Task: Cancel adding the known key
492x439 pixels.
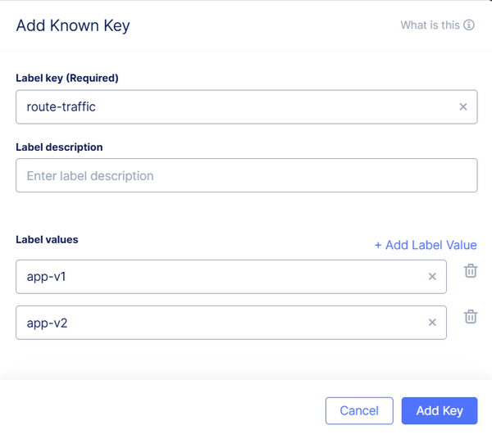Action: click(359, 411)
